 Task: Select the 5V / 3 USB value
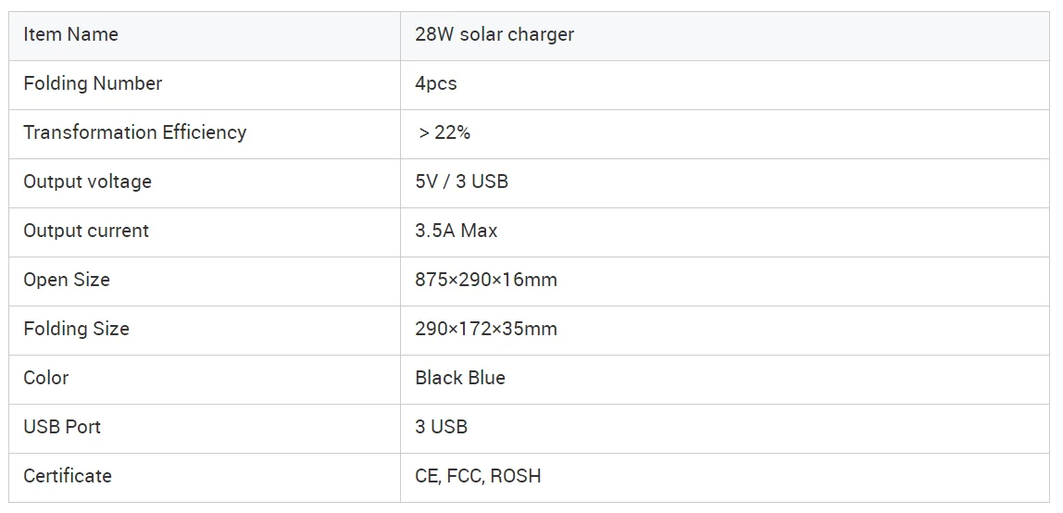[462, 182]
